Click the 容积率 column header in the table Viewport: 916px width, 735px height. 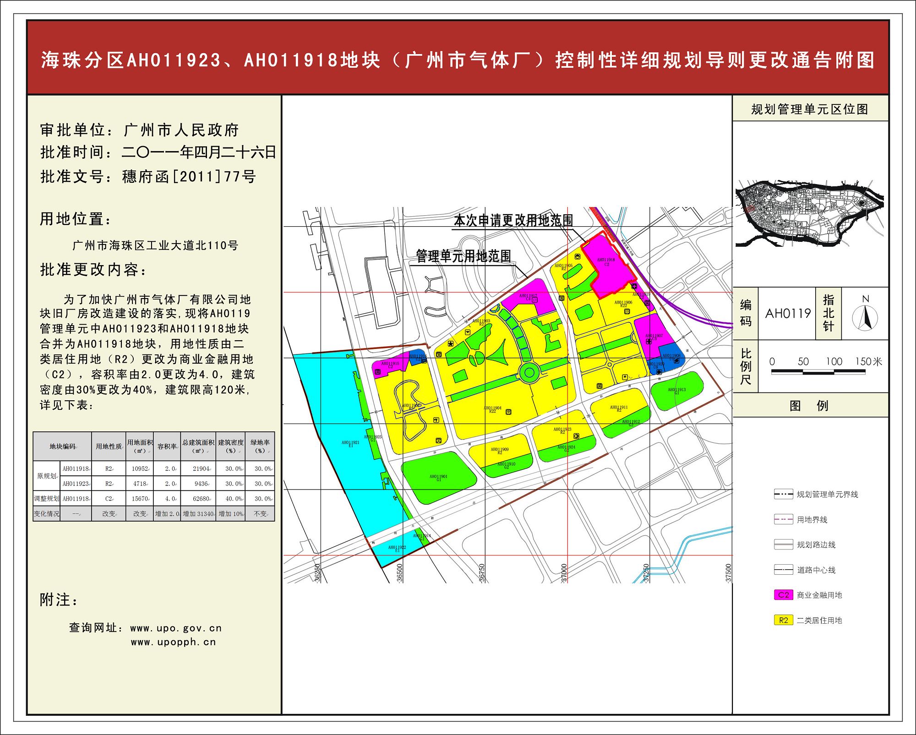167,446
